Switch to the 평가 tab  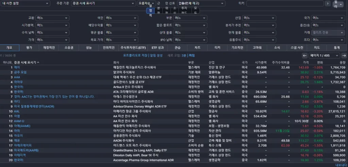click(x=29, y=48)
